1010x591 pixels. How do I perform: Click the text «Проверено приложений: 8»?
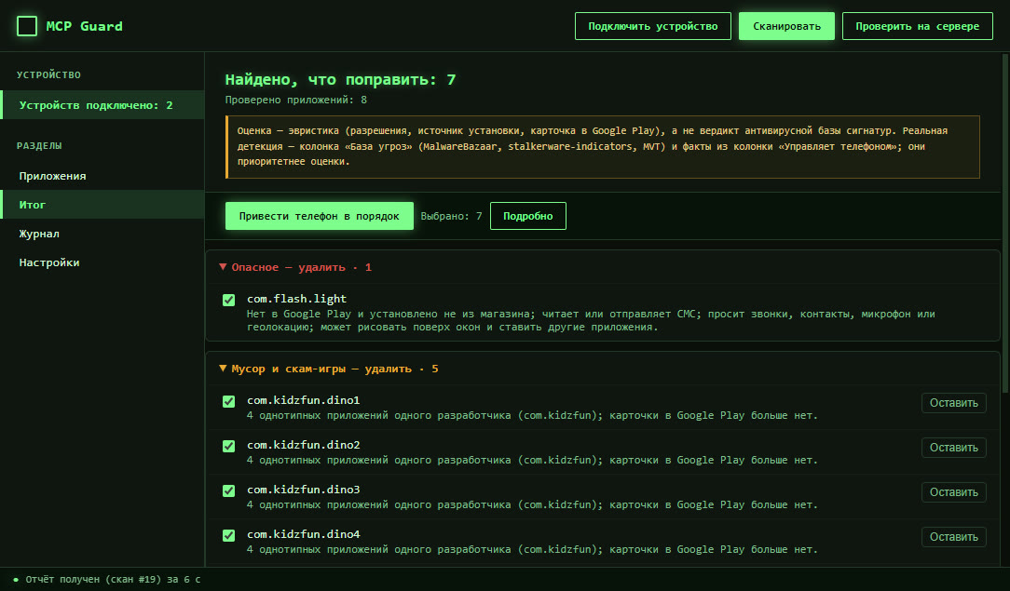tap(295, 100)
